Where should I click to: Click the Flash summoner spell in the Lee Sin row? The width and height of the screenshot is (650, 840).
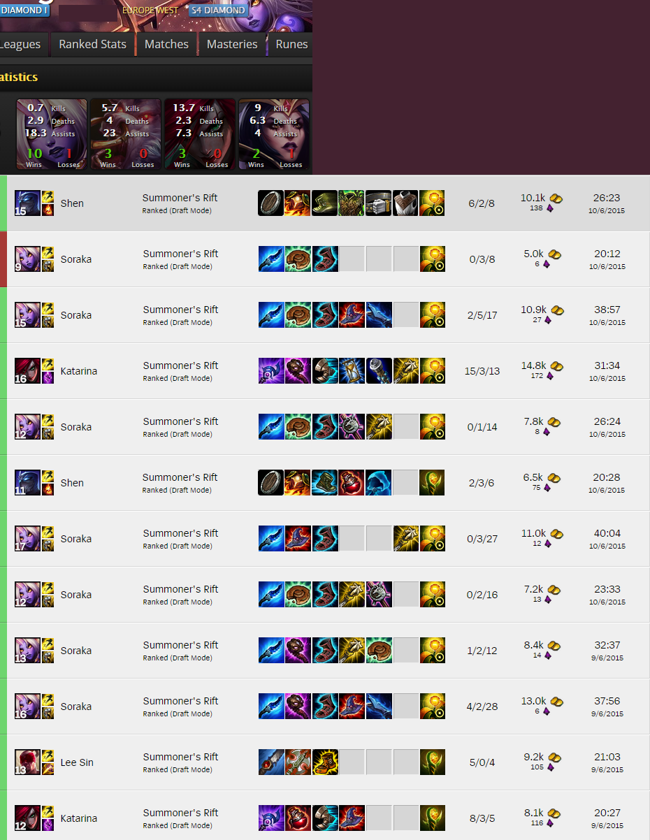(x=48, y=755)
